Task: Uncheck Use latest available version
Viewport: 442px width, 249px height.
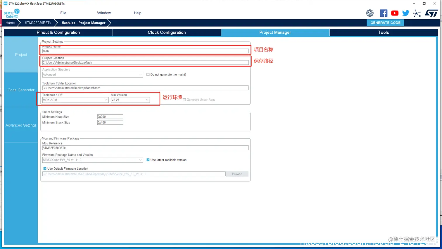Action: click(x=148, y=160)
